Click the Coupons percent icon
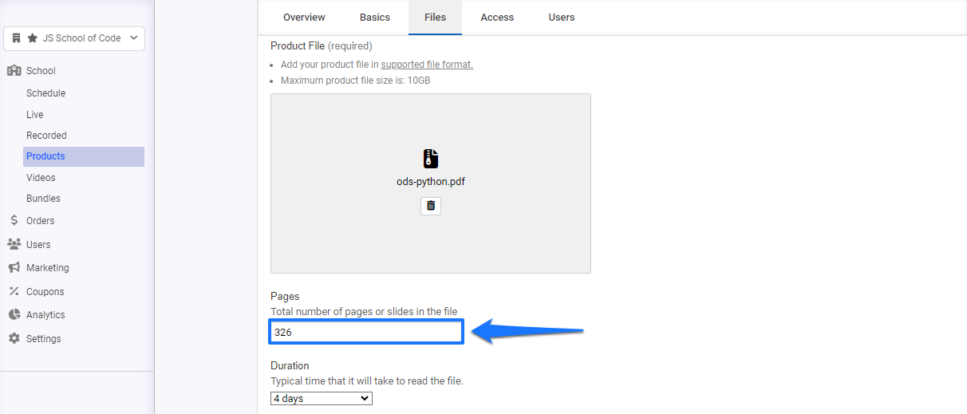 coord(14,291)
